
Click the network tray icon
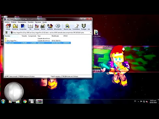pyautogui.click(x=144, y=101)
